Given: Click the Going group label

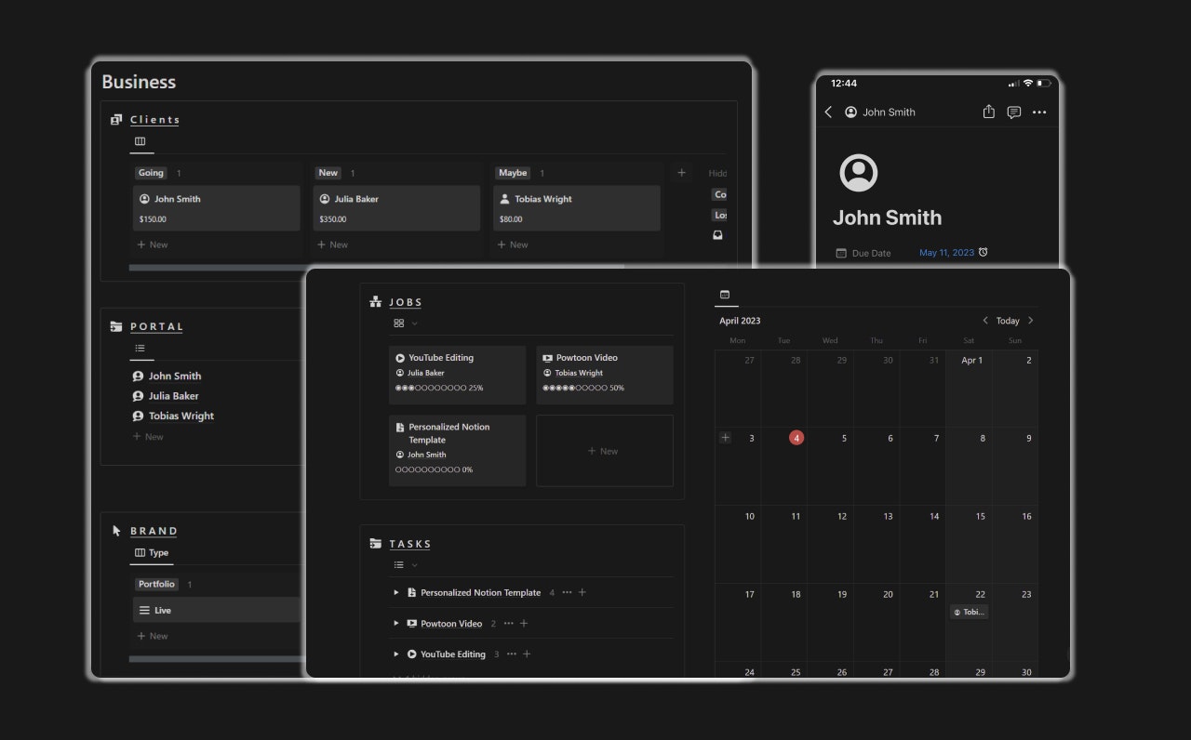Looking at the screenshot, I should (151, 173).
